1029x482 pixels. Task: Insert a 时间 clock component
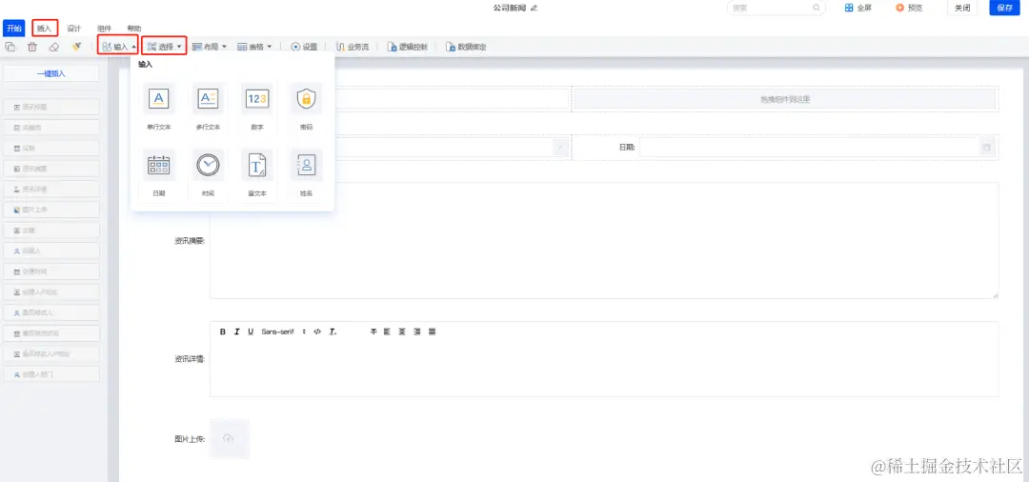pyautogui.click(x=208, y=173)
